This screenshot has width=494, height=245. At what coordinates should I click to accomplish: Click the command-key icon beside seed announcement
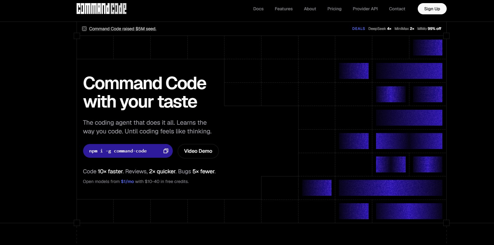click(x=84, y=29)
